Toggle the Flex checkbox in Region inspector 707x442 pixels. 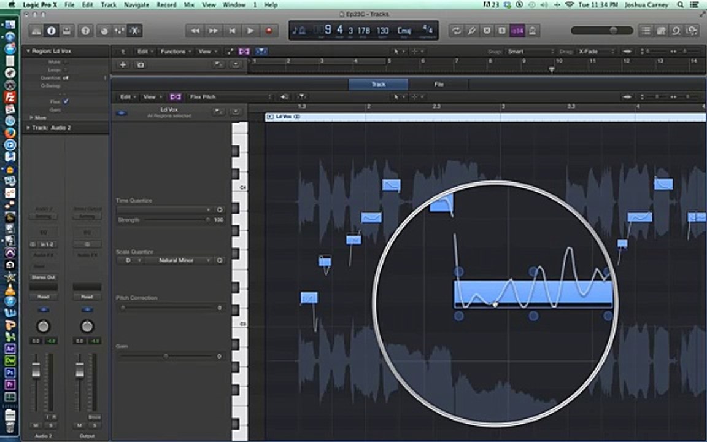tap(66, 101)
